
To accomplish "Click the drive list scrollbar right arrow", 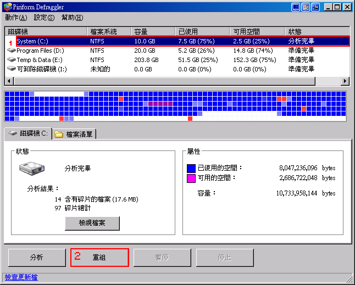I will (345, 81).
